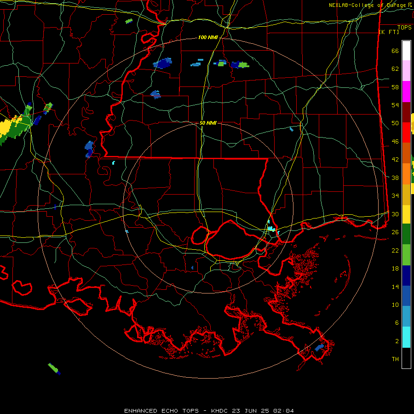414x414 pixels.
Task: Click the 50 value on the scale
Action: [395, 123]
